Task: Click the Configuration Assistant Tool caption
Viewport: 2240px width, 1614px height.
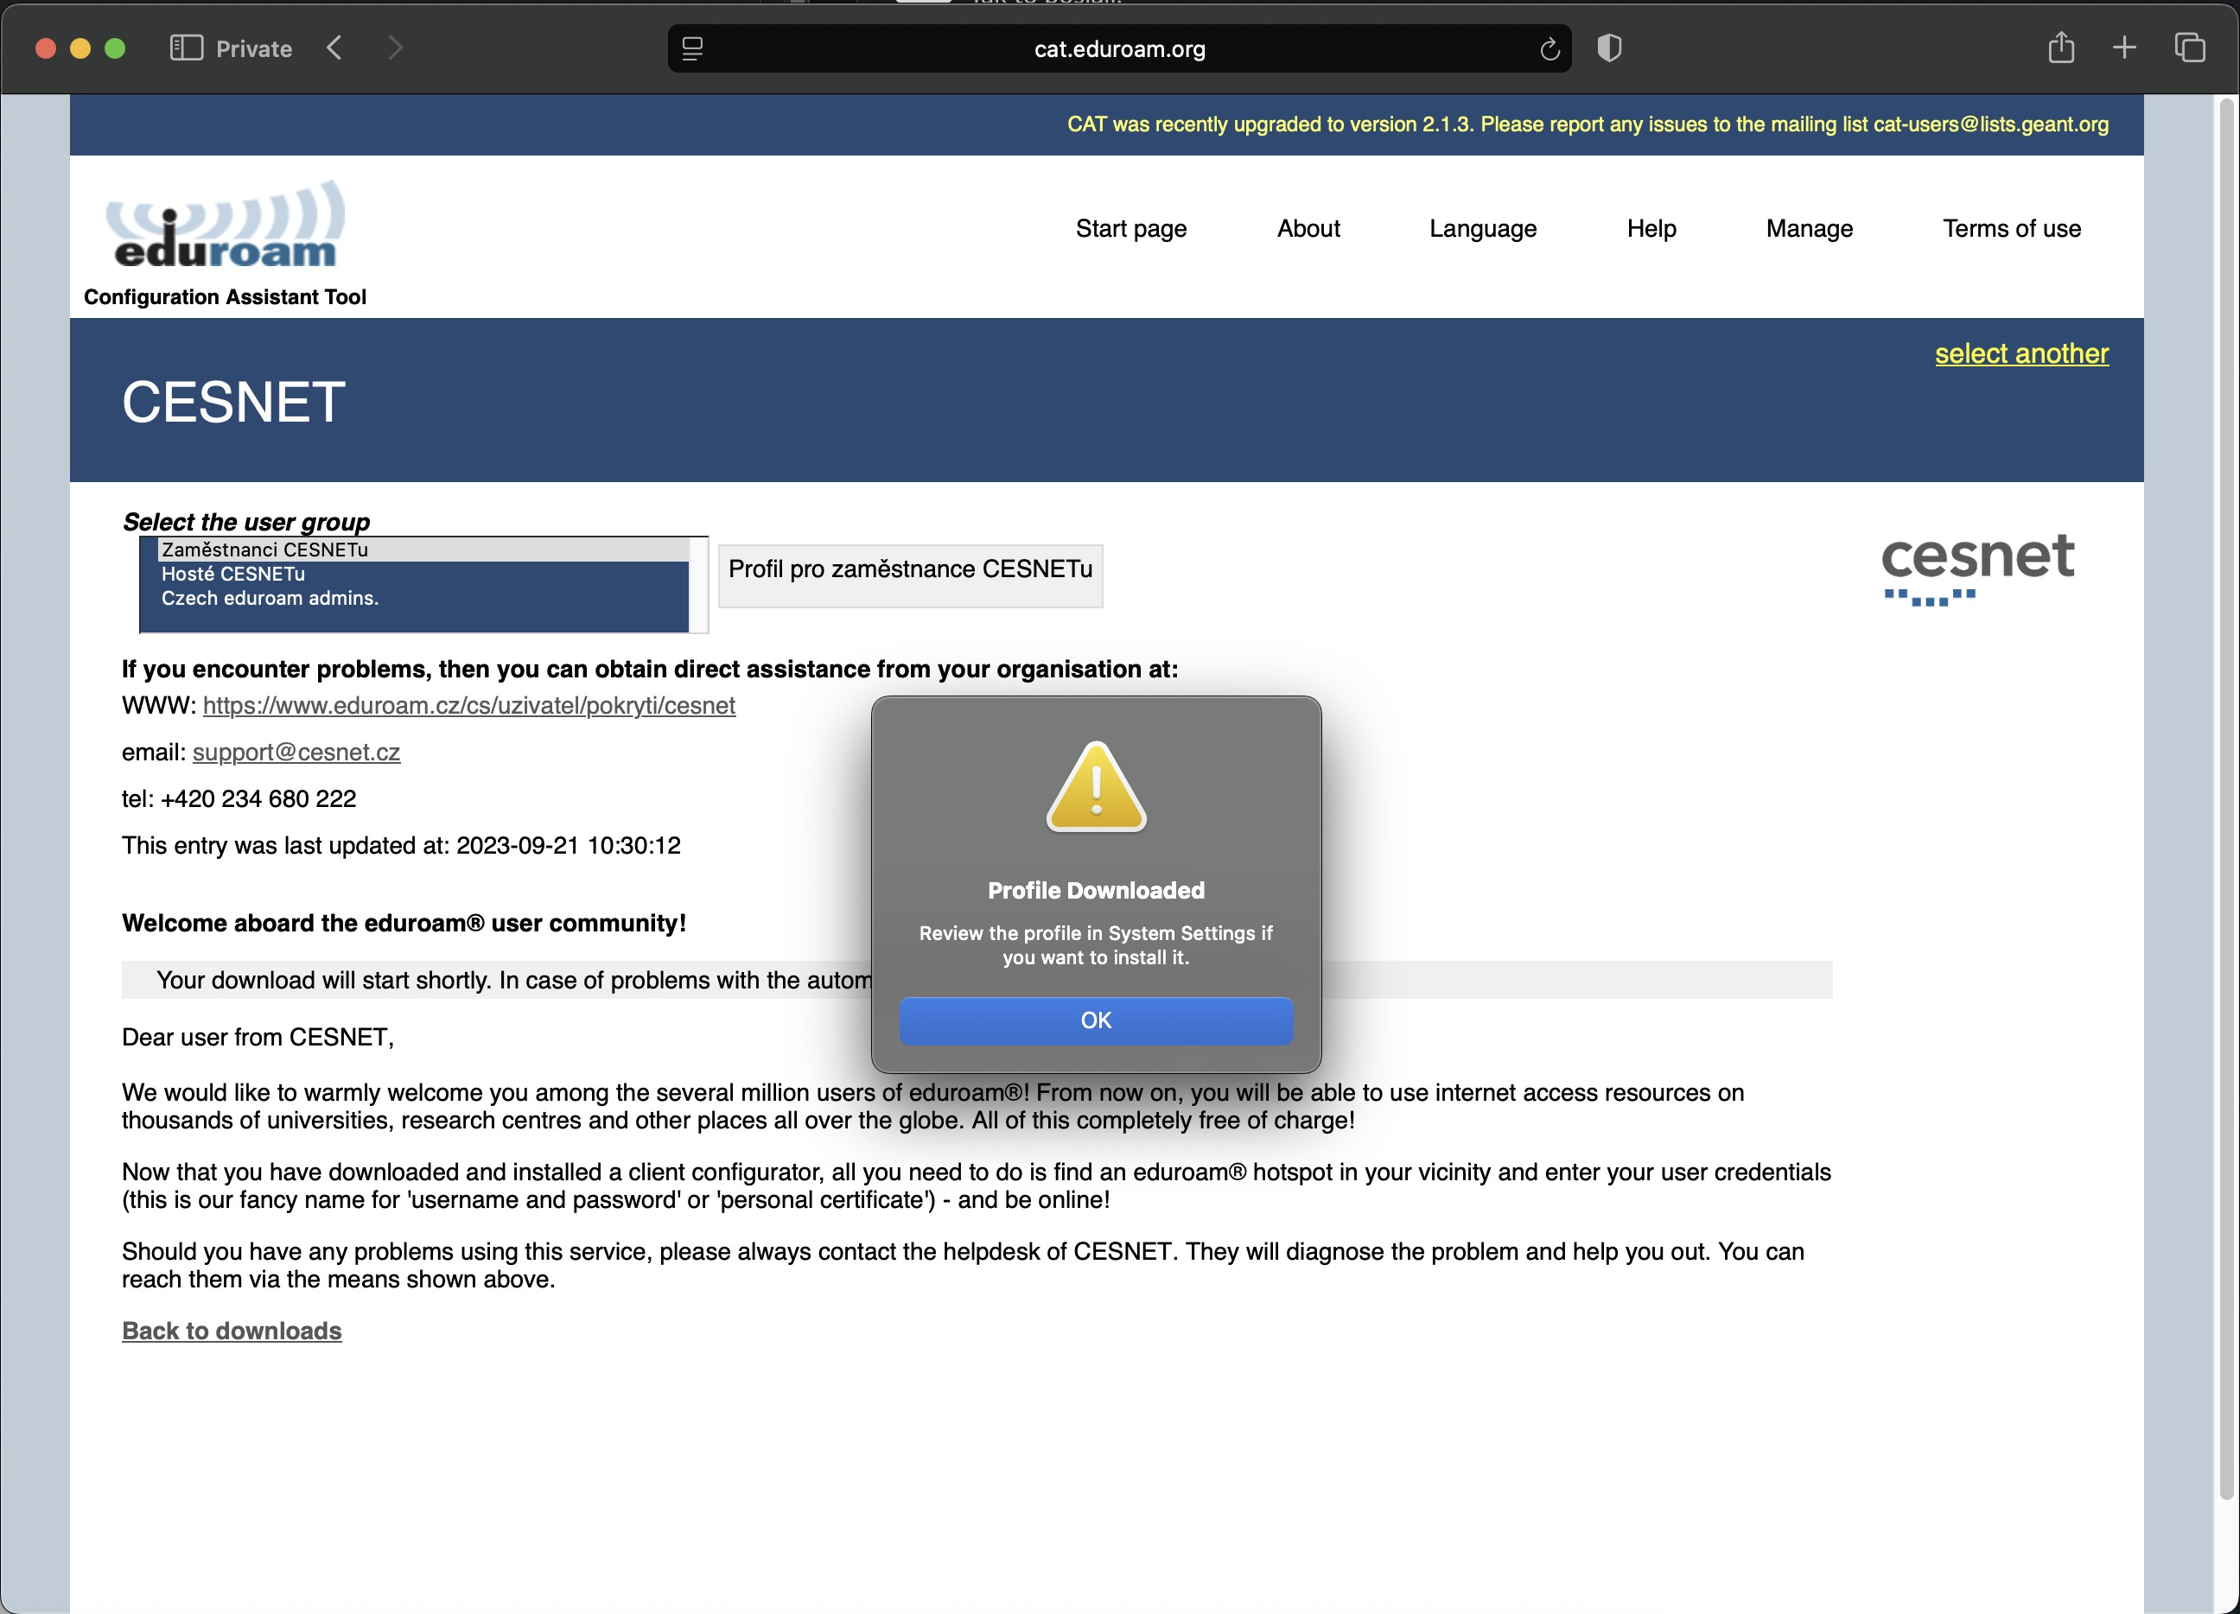Action: 224,296
